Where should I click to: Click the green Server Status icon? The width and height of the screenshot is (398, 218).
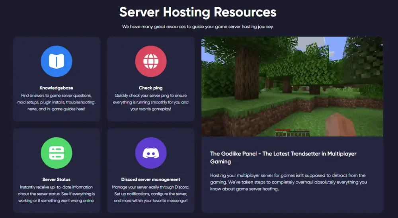(57, 153)
